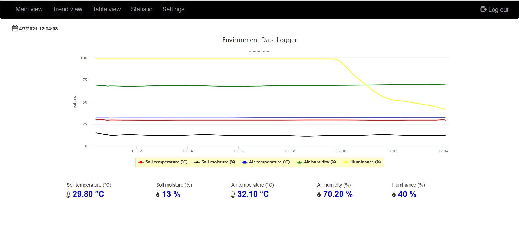This screenshot has height=243, width=519.
Task: Click the soil temperature thermometer icon
Action: click(68, 194)
